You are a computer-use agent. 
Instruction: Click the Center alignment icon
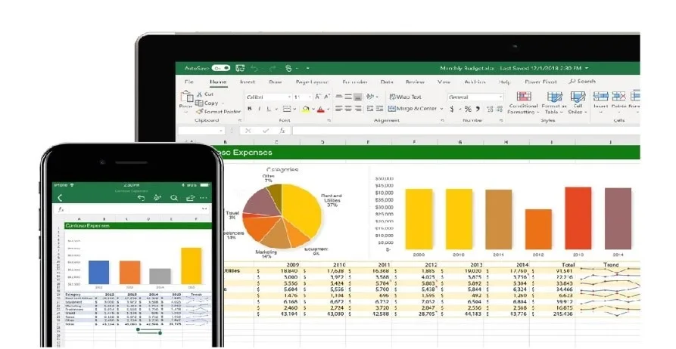pos(348,109)
